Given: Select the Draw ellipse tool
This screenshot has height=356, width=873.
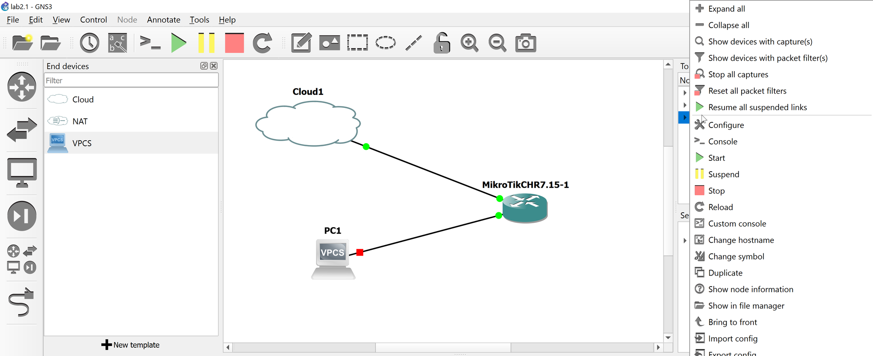Looking at the screenshot, I should click(385, 43).
